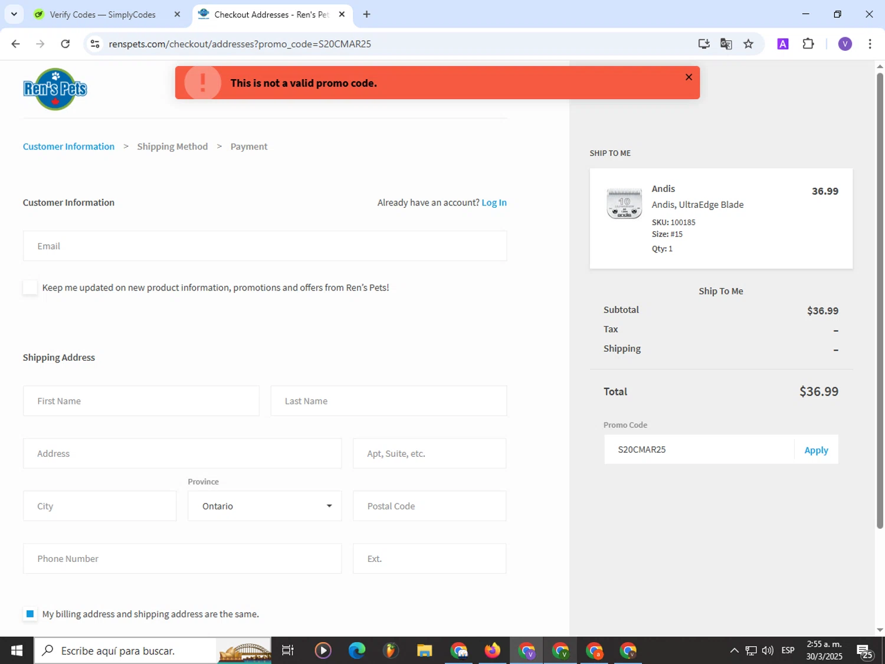Click the page vertical scrollbar
The height and width of the screenshot is (664, 885).
pos(880,301)
